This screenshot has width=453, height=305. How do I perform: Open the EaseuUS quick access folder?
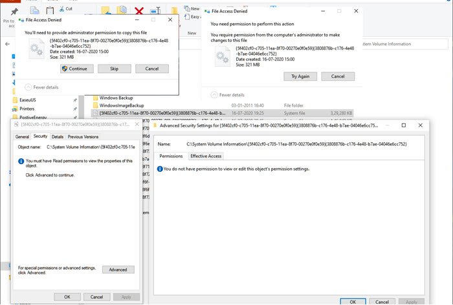tap(28, 100)
